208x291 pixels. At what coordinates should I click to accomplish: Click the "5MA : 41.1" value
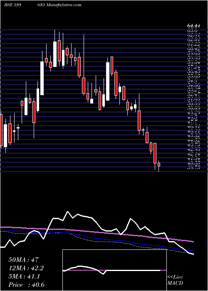[25, 276]
